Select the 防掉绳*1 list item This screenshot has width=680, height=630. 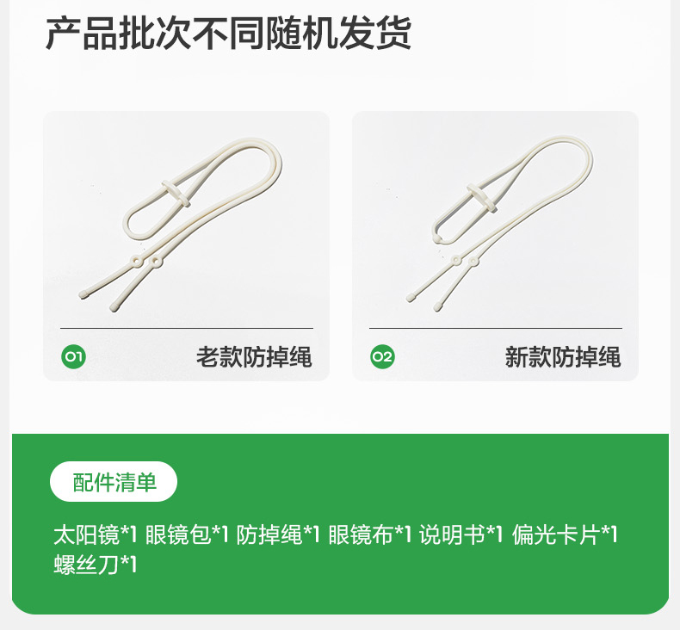tap(278, 534)
